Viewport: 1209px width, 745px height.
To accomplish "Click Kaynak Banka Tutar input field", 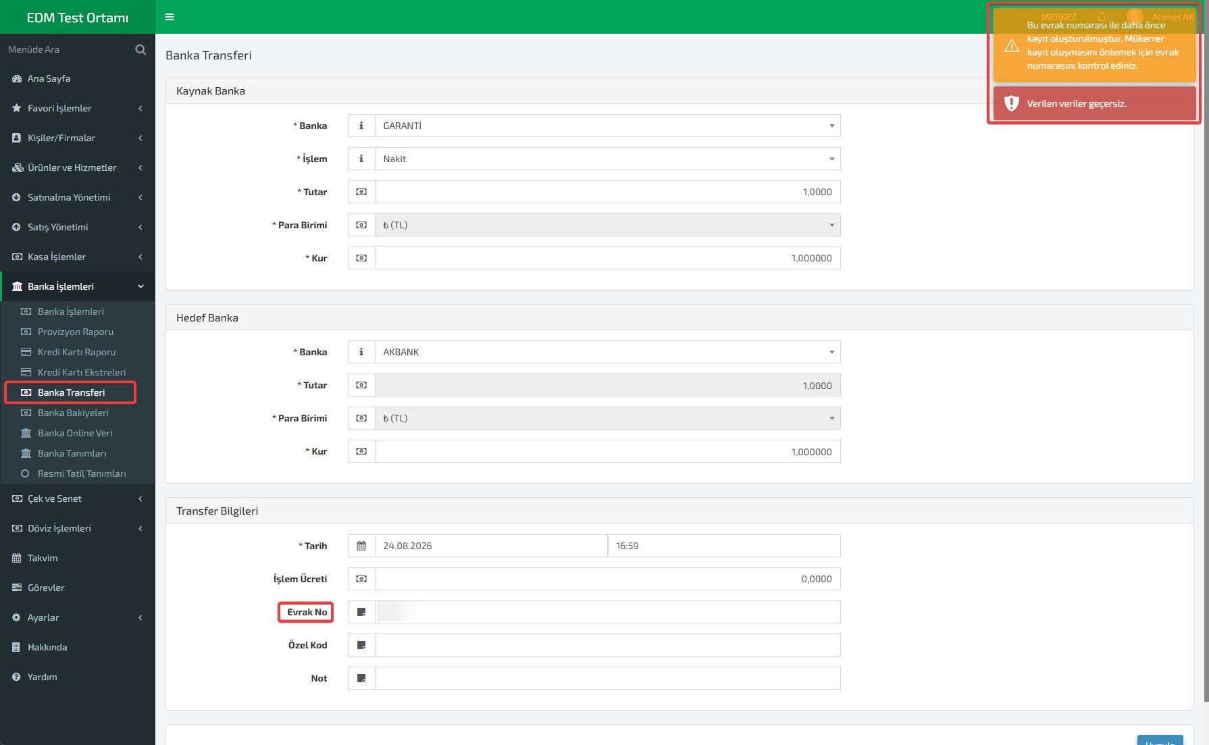I will point(608,192).
